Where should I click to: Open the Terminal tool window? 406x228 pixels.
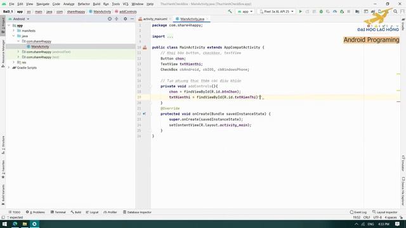(58, 212)
